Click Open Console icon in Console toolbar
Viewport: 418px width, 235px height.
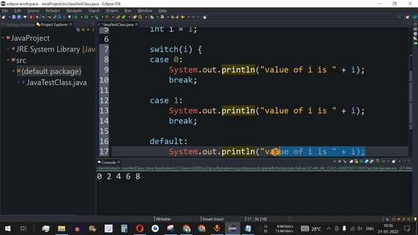click(393, 161)
